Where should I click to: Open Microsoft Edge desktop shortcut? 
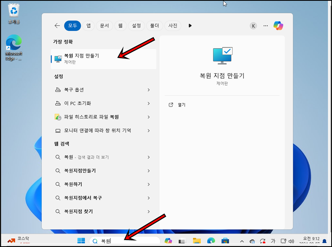pos(13,48)
